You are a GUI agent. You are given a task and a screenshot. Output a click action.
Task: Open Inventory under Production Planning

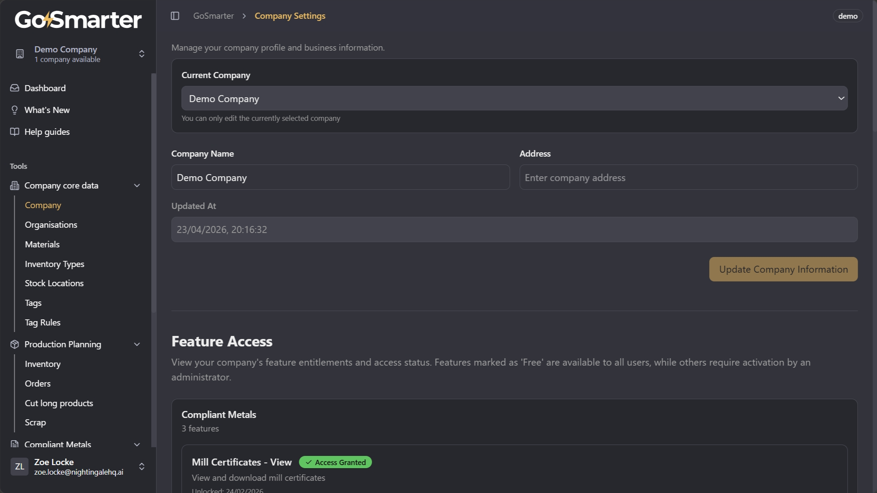[43, 364]
